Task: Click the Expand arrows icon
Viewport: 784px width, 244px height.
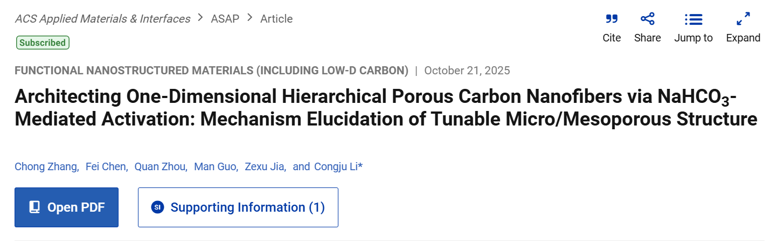Action: pos(743,19)
